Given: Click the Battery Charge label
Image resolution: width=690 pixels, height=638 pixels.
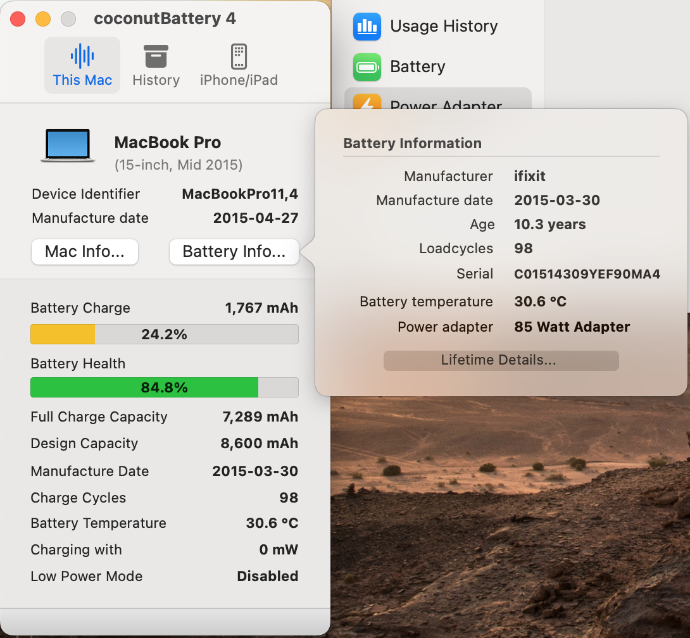Looking at the screenshot, I should [80, 308].
